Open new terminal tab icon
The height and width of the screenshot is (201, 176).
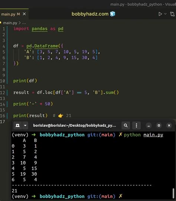(17, 125)
